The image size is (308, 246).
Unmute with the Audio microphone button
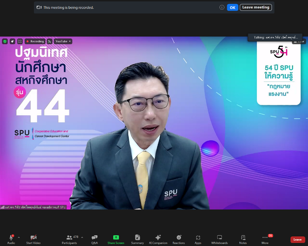click(11, 239)
